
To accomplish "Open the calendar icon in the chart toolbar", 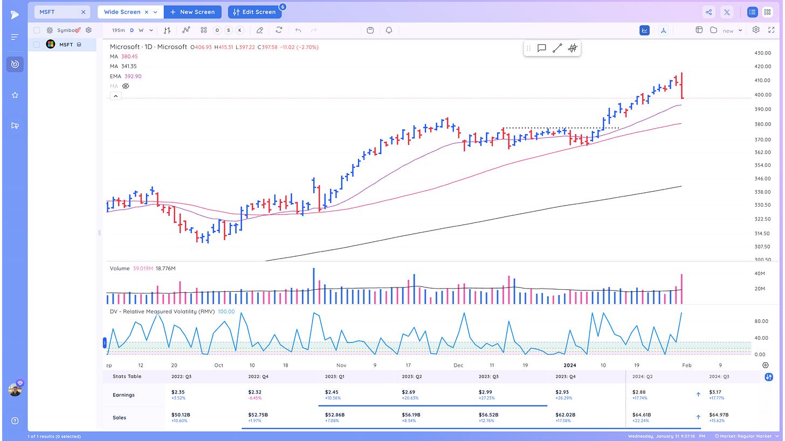I will [370, 30].
